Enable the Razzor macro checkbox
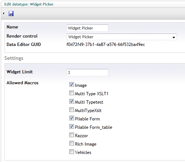 pyautogui.click(x=71, y=135)
